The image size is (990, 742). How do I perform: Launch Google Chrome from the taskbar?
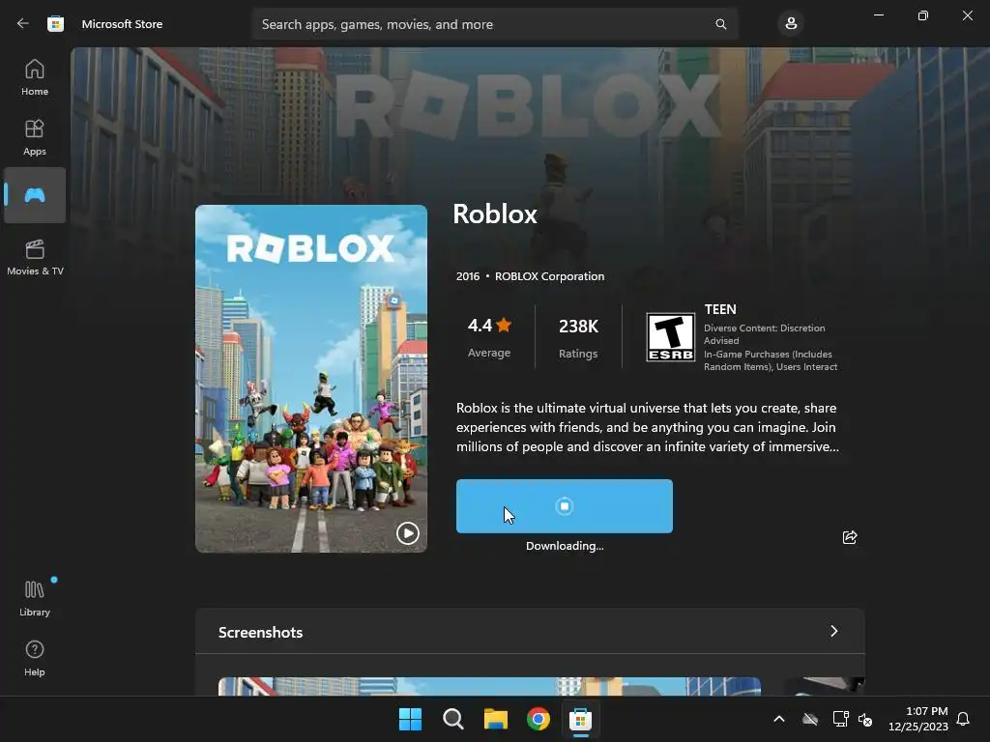tap(539, 719)
